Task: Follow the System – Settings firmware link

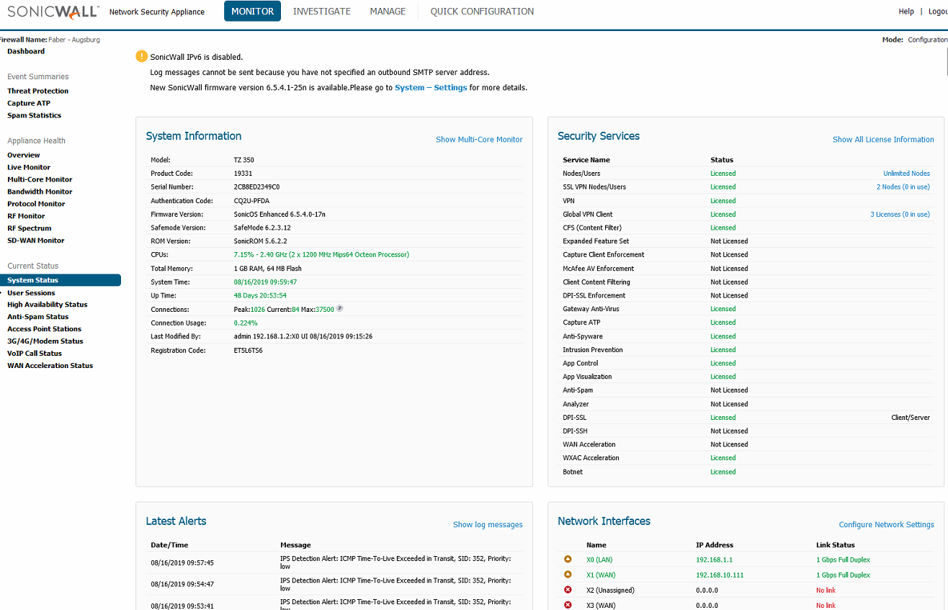Action: (x=431, y=88)
